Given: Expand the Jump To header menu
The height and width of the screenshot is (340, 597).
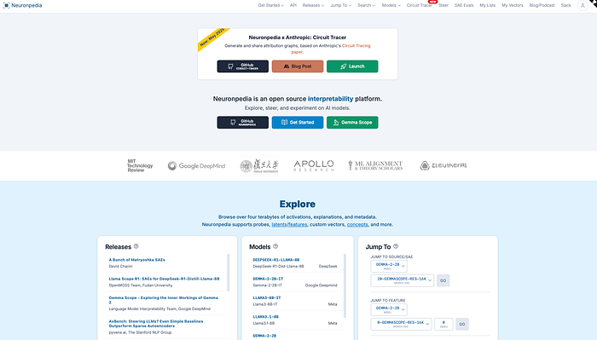Looking at the screenshot, I should point(341,5).
